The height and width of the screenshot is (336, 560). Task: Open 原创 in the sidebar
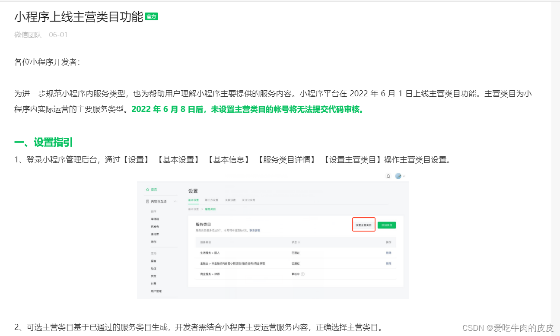click(x=153, y=242)
